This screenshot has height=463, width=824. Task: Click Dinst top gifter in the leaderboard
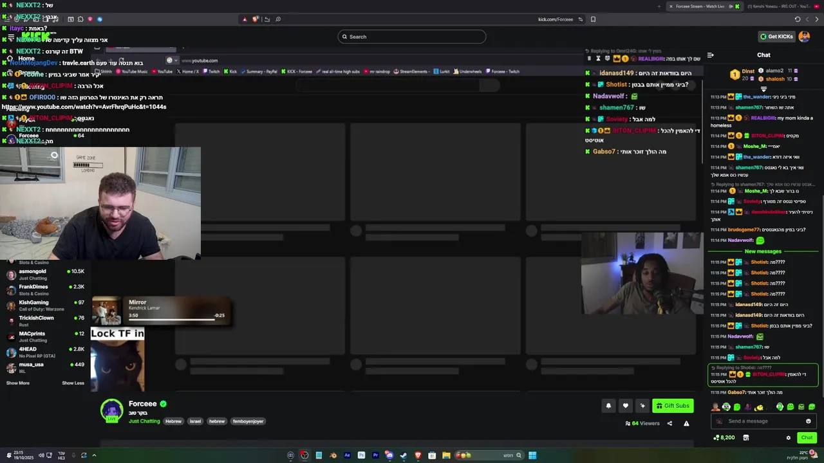(x=740, y=75)
